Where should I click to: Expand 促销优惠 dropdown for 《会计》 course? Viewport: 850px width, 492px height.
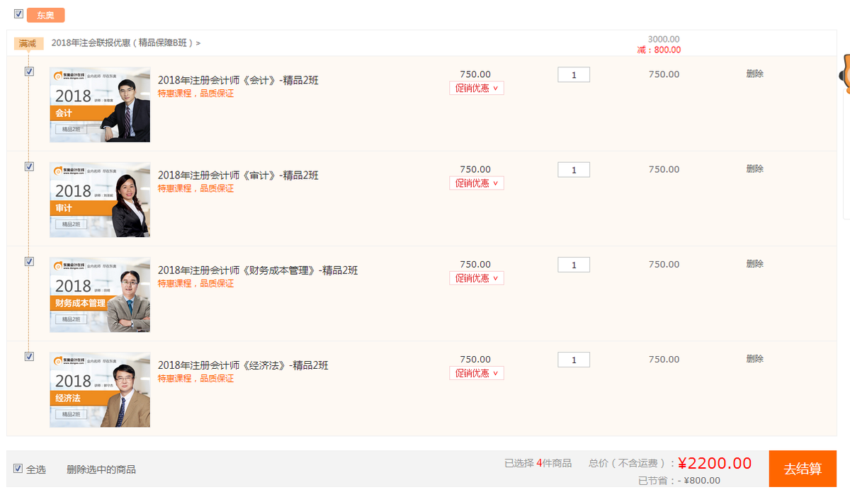(477, 88)
